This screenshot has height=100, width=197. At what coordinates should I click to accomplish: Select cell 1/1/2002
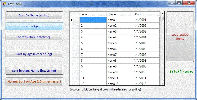click(146, 26)
